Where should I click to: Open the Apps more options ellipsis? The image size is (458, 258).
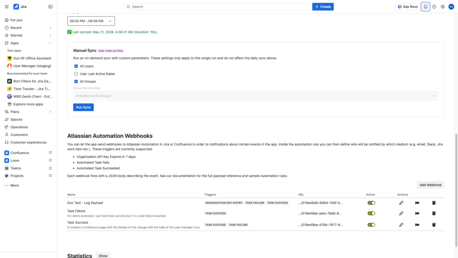(x=50, y=43)
